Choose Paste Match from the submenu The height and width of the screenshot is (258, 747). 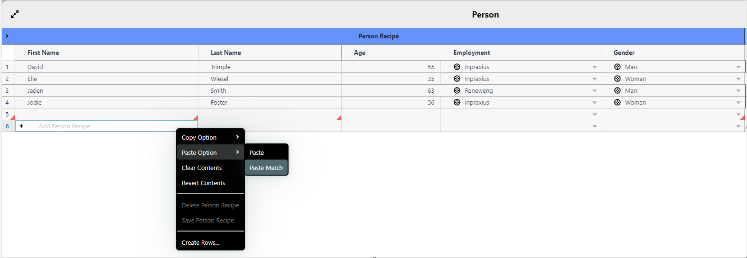click(x=266, y=168)
